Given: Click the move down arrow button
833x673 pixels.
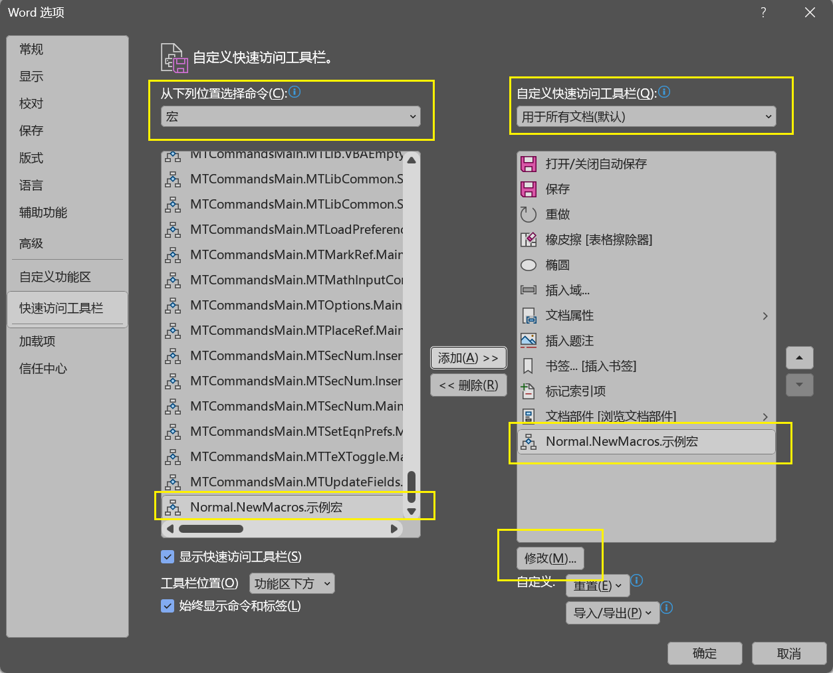Looking at the screenshot, I should point(800,385).
